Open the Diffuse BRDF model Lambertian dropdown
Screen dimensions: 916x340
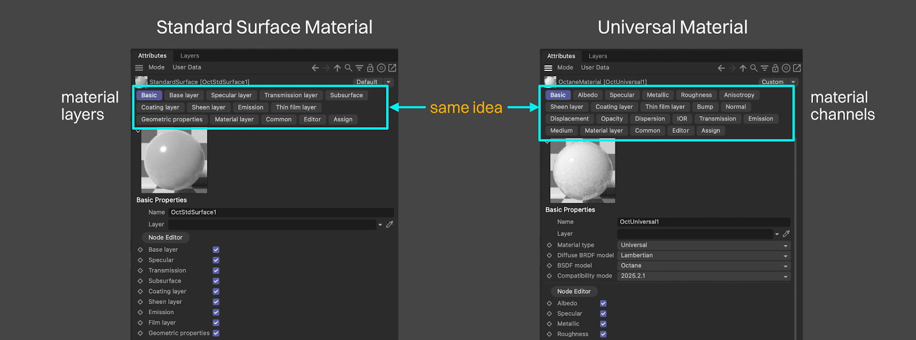pos(704,255)
